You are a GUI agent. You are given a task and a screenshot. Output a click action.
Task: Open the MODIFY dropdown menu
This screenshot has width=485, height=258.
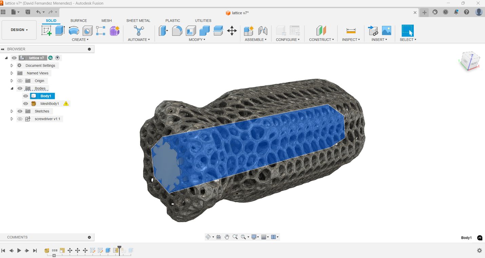pos(197,40)
